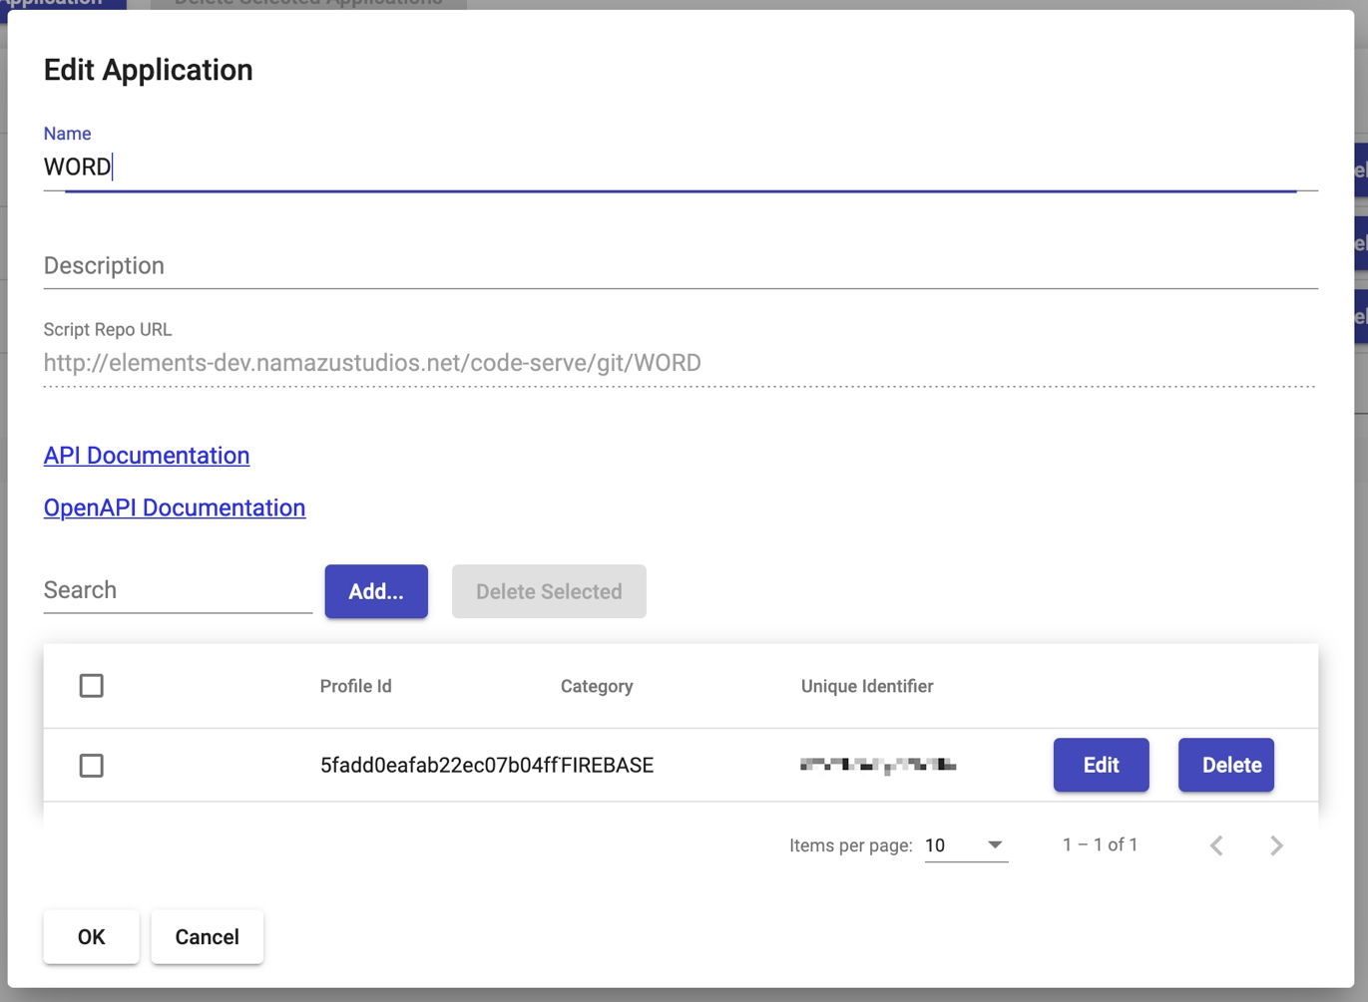Focus the Description text field

point(679,265)
